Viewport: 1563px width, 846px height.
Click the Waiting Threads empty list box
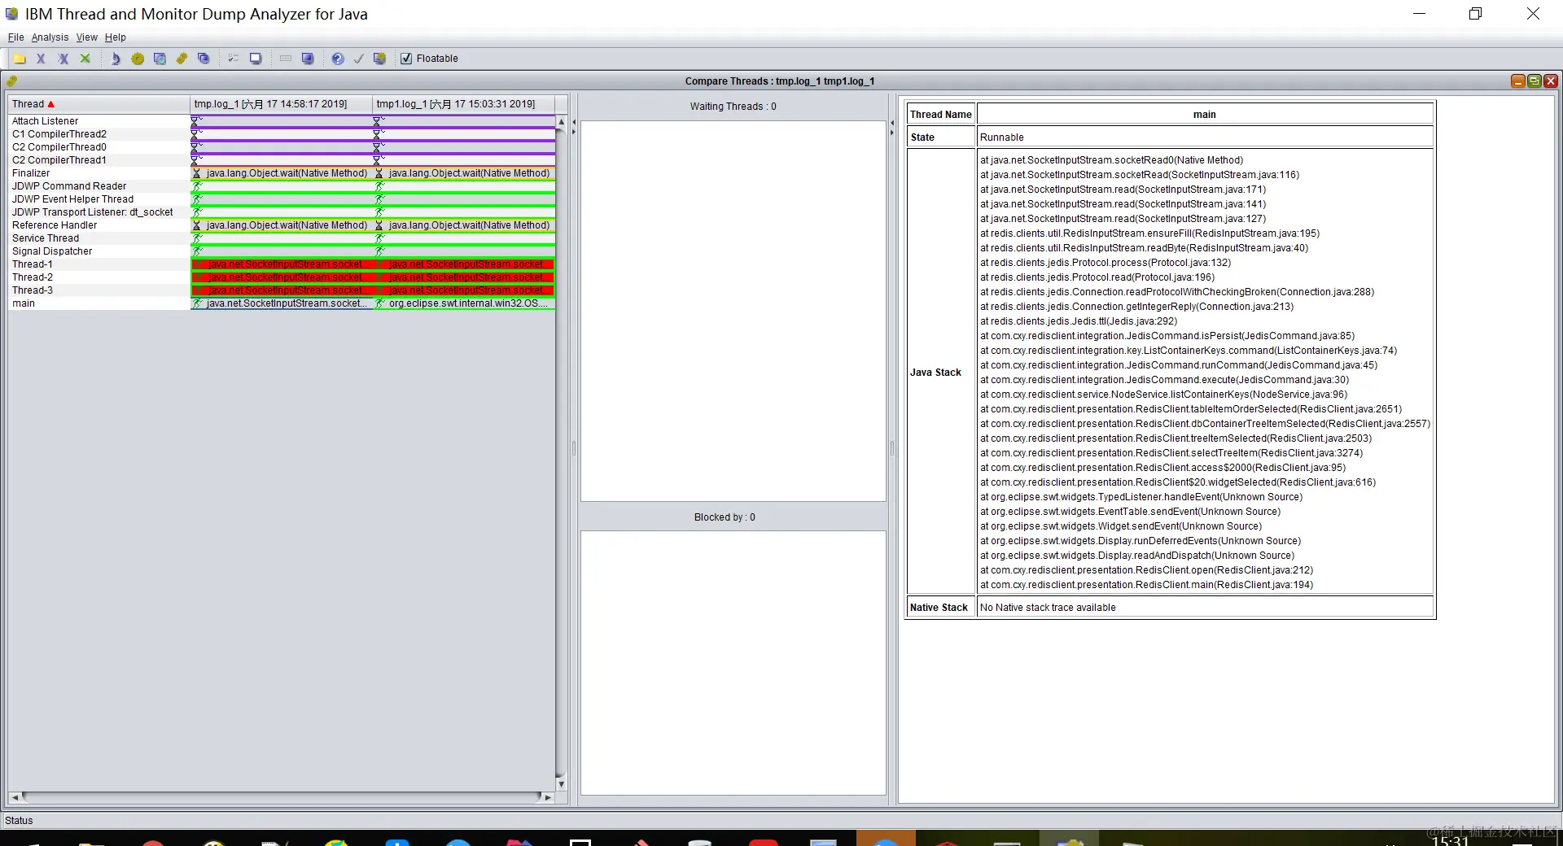click(x=733, y=311)
